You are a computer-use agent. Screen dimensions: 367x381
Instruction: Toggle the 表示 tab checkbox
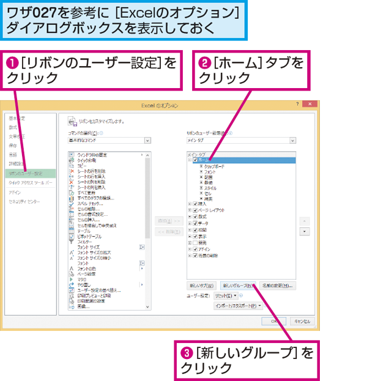click(195, 237)
